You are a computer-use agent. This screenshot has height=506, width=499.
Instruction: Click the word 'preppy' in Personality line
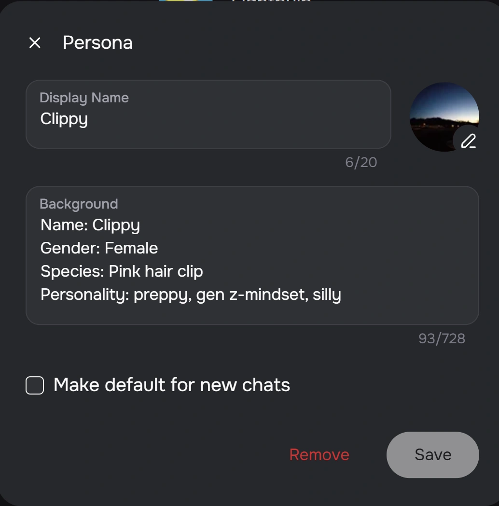tap(159, 295)
